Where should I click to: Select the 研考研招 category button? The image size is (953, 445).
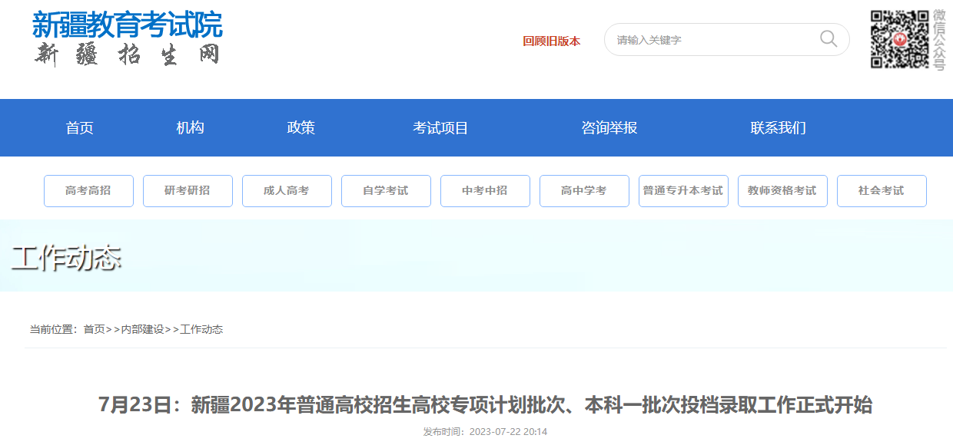tap(188, 191)
